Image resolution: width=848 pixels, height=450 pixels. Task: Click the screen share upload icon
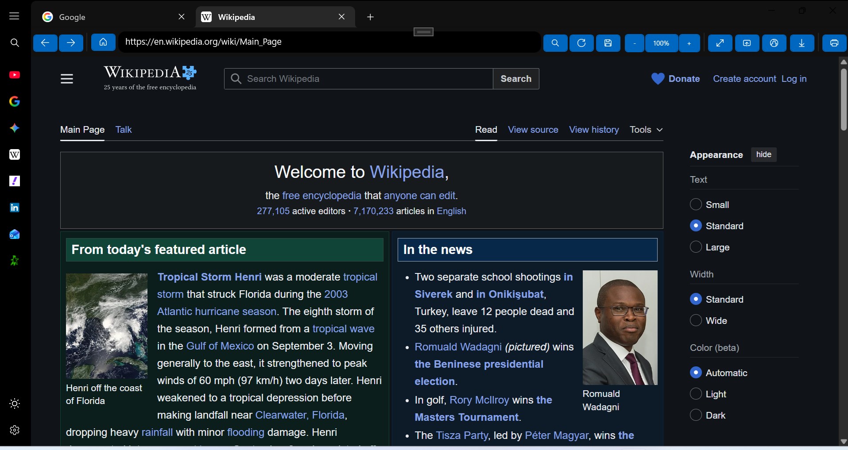pyautogui.click(x=747, y=43)
